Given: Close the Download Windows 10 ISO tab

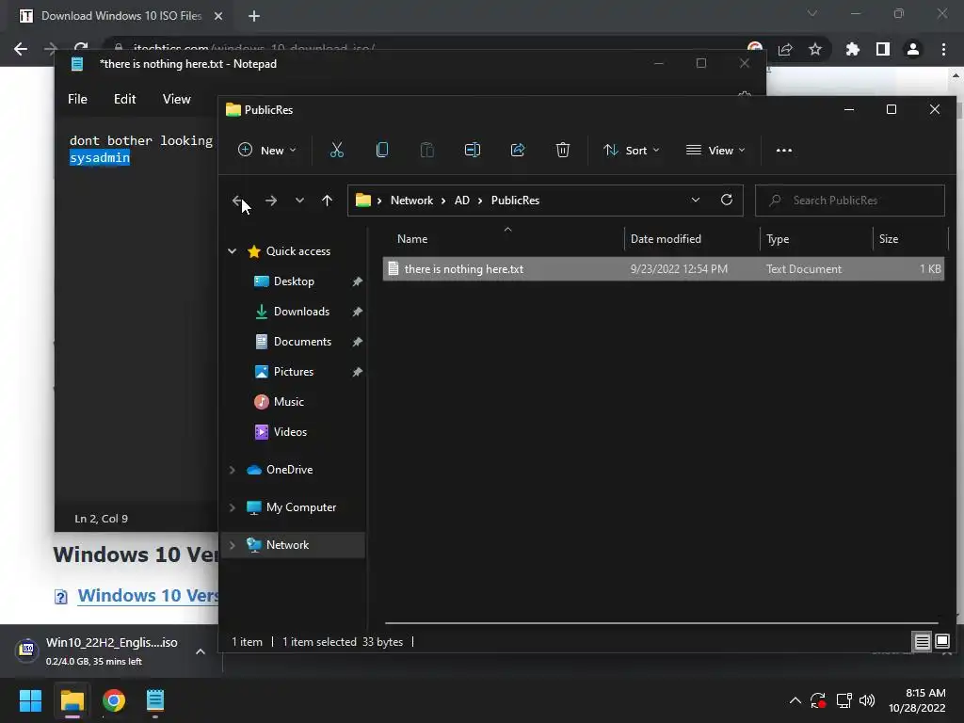Looking at the screenshot, I should 218,16.
